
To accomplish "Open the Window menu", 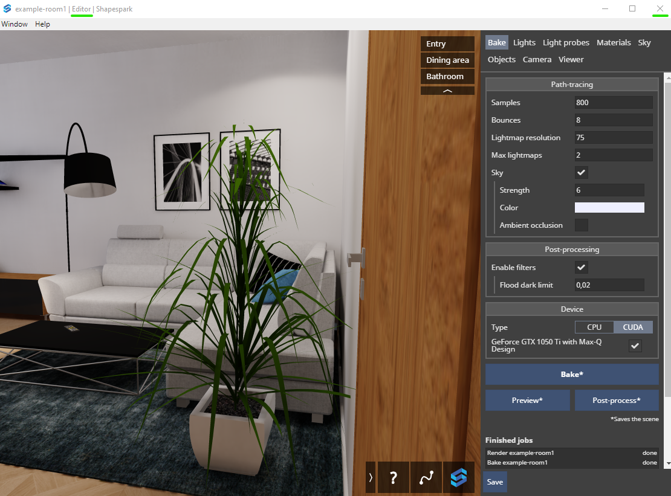I will (15, 24).
